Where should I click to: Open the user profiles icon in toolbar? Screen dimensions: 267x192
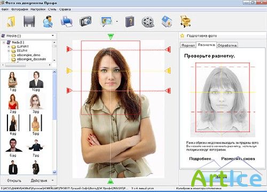pyautogui.click(x=48, y=21)
